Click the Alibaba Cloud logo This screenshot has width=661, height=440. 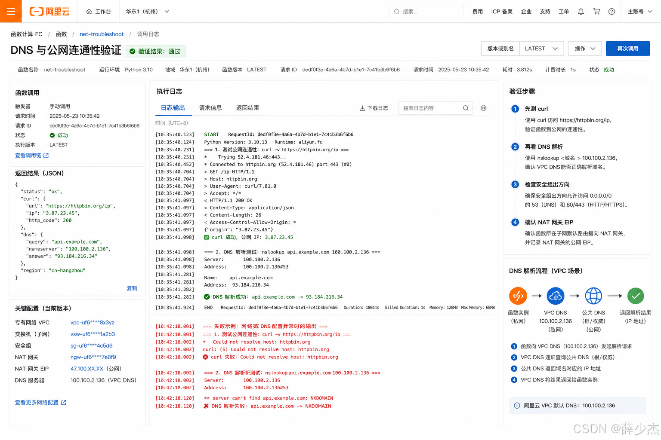click(x=49, y=12)
